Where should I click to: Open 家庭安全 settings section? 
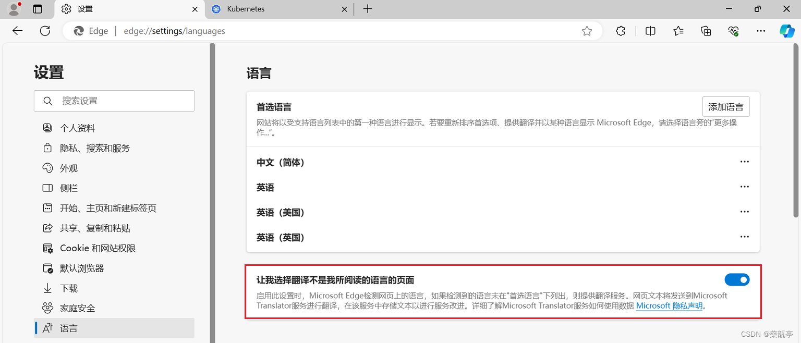click(114, 308)
